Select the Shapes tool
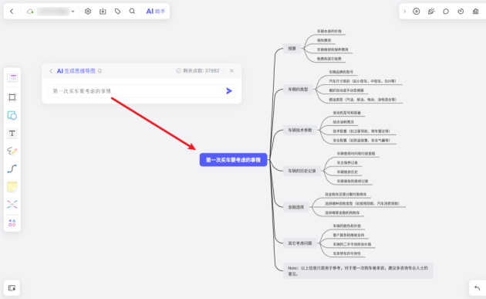Viewport: 486px width, 299px height. tap(12, 115)
